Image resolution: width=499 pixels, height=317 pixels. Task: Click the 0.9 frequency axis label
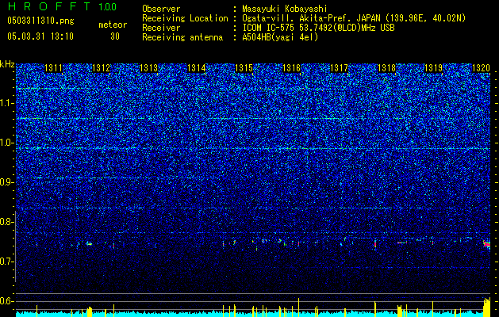6,182
